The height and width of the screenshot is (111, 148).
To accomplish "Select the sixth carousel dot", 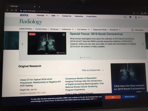I will pyautogui.click(x=90, y=58).
